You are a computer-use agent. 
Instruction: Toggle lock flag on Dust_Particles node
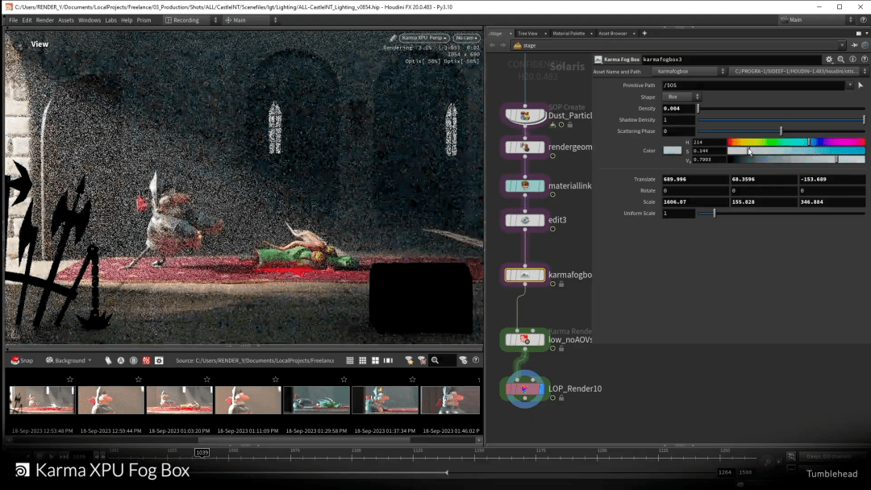tap(570, 125)
